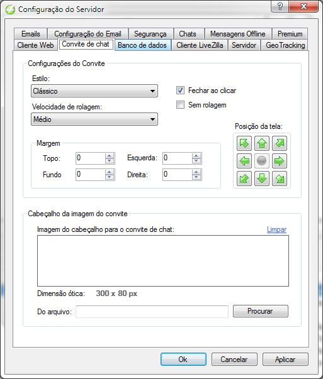Screen dimensions: 323x379
Task: Switch to the Banco de dados tab
Action: coord(142,45)
